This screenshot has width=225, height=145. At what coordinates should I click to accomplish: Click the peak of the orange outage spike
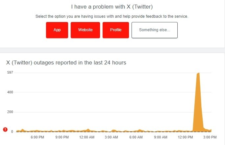click(199, 73)
